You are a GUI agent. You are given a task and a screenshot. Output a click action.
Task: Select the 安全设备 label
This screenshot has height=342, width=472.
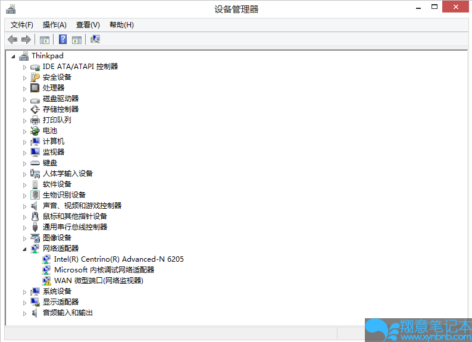pos(57,77)
